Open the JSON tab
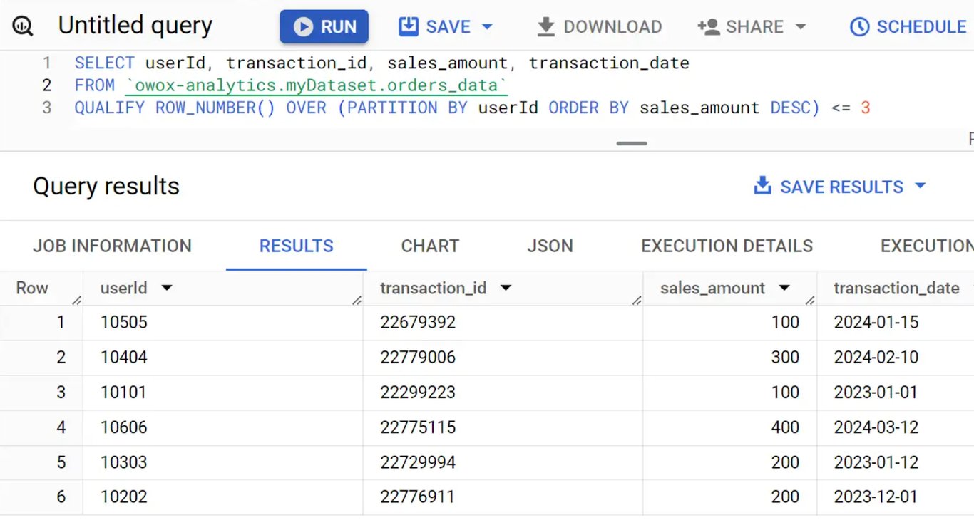Image resolution: width=974 pixels, height=525 pixels. coord(550,246)
